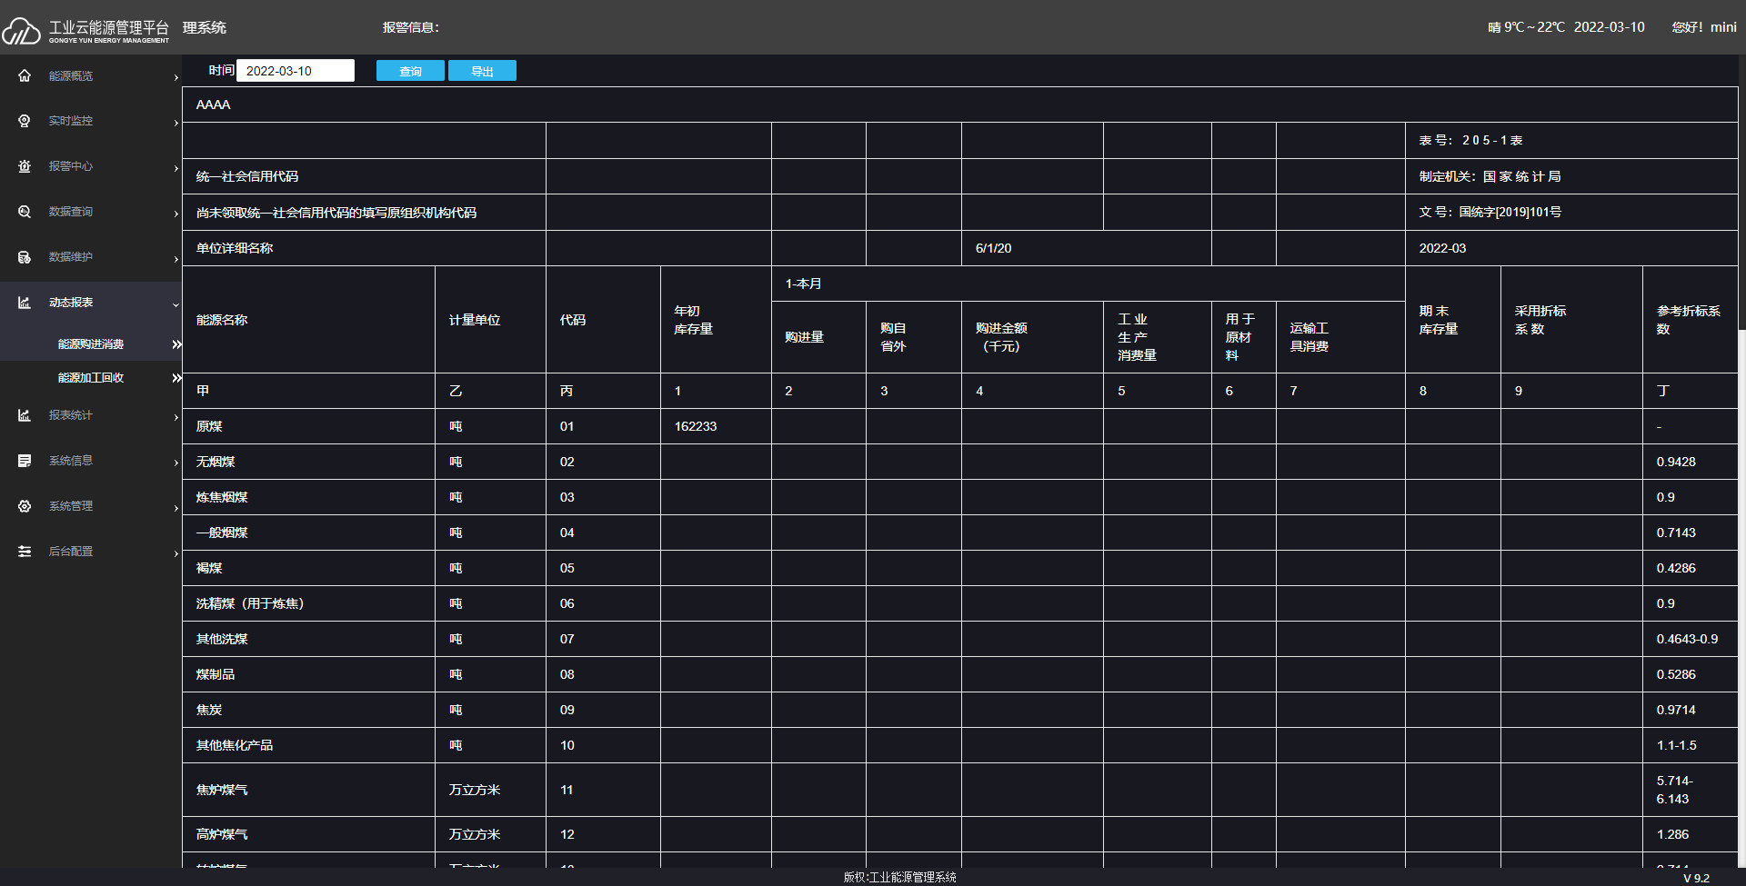The height and width of the screenshot is (886, 1746).
Task: Click the database icon beside 数据维护
Action: point(25,257)
